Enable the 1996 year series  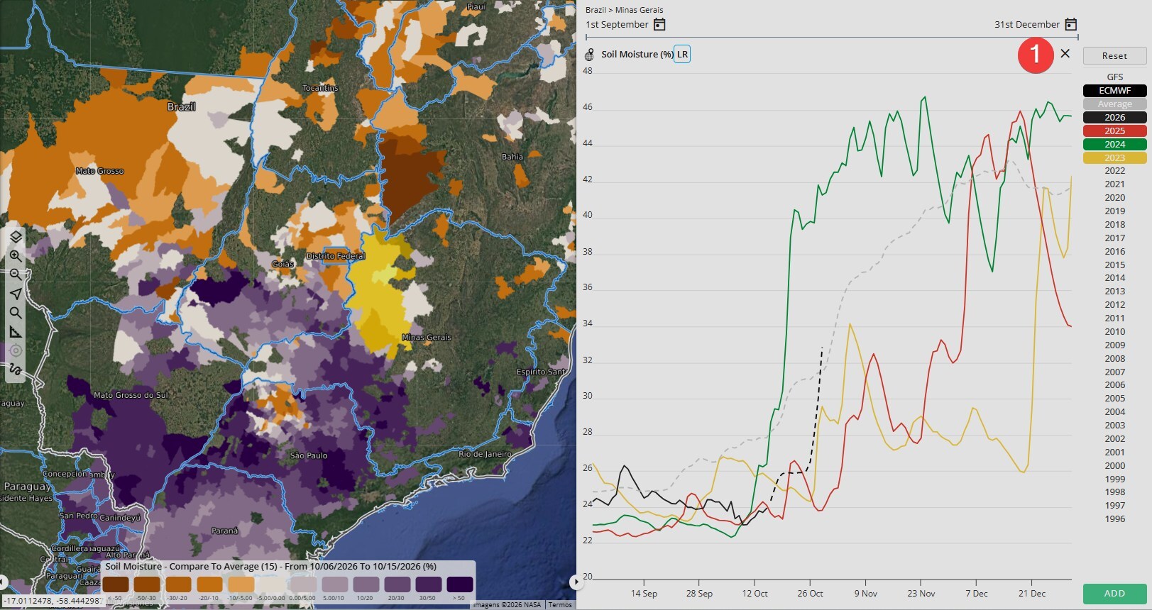coord(1114,519)
